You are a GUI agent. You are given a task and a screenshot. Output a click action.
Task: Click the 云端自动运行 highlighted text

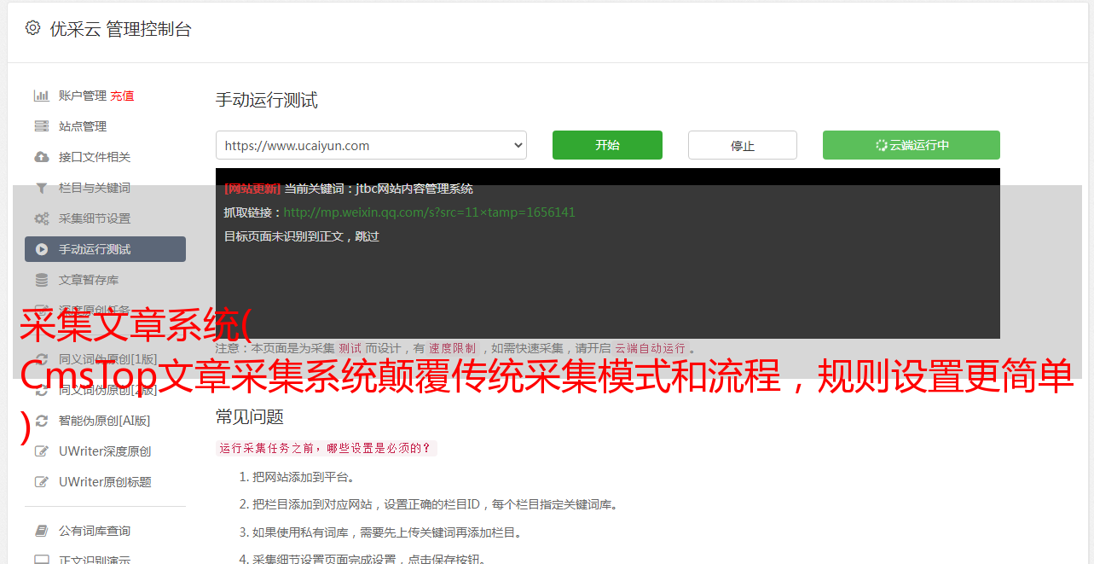point(651,348)
